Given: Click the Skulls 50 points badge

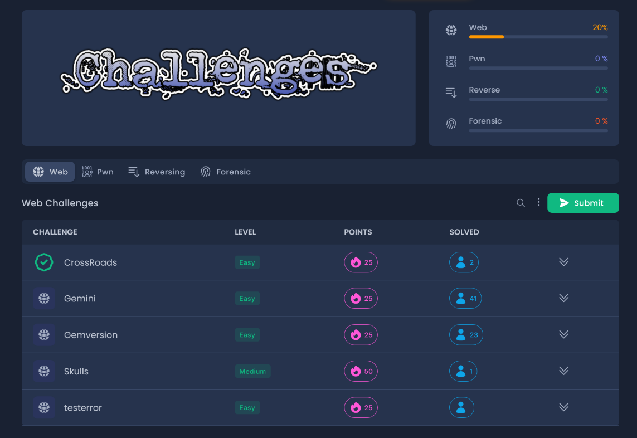Looking at the screenshot, I should point(361,371).
